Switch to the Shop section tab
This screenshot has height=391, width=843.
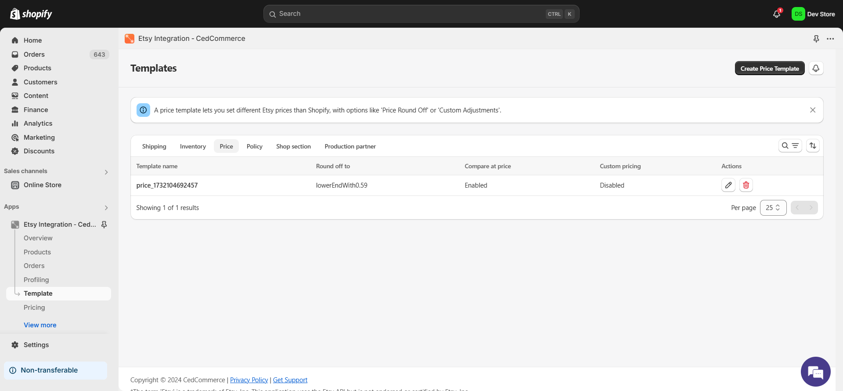pyautogui.click(x=293, y=146)
